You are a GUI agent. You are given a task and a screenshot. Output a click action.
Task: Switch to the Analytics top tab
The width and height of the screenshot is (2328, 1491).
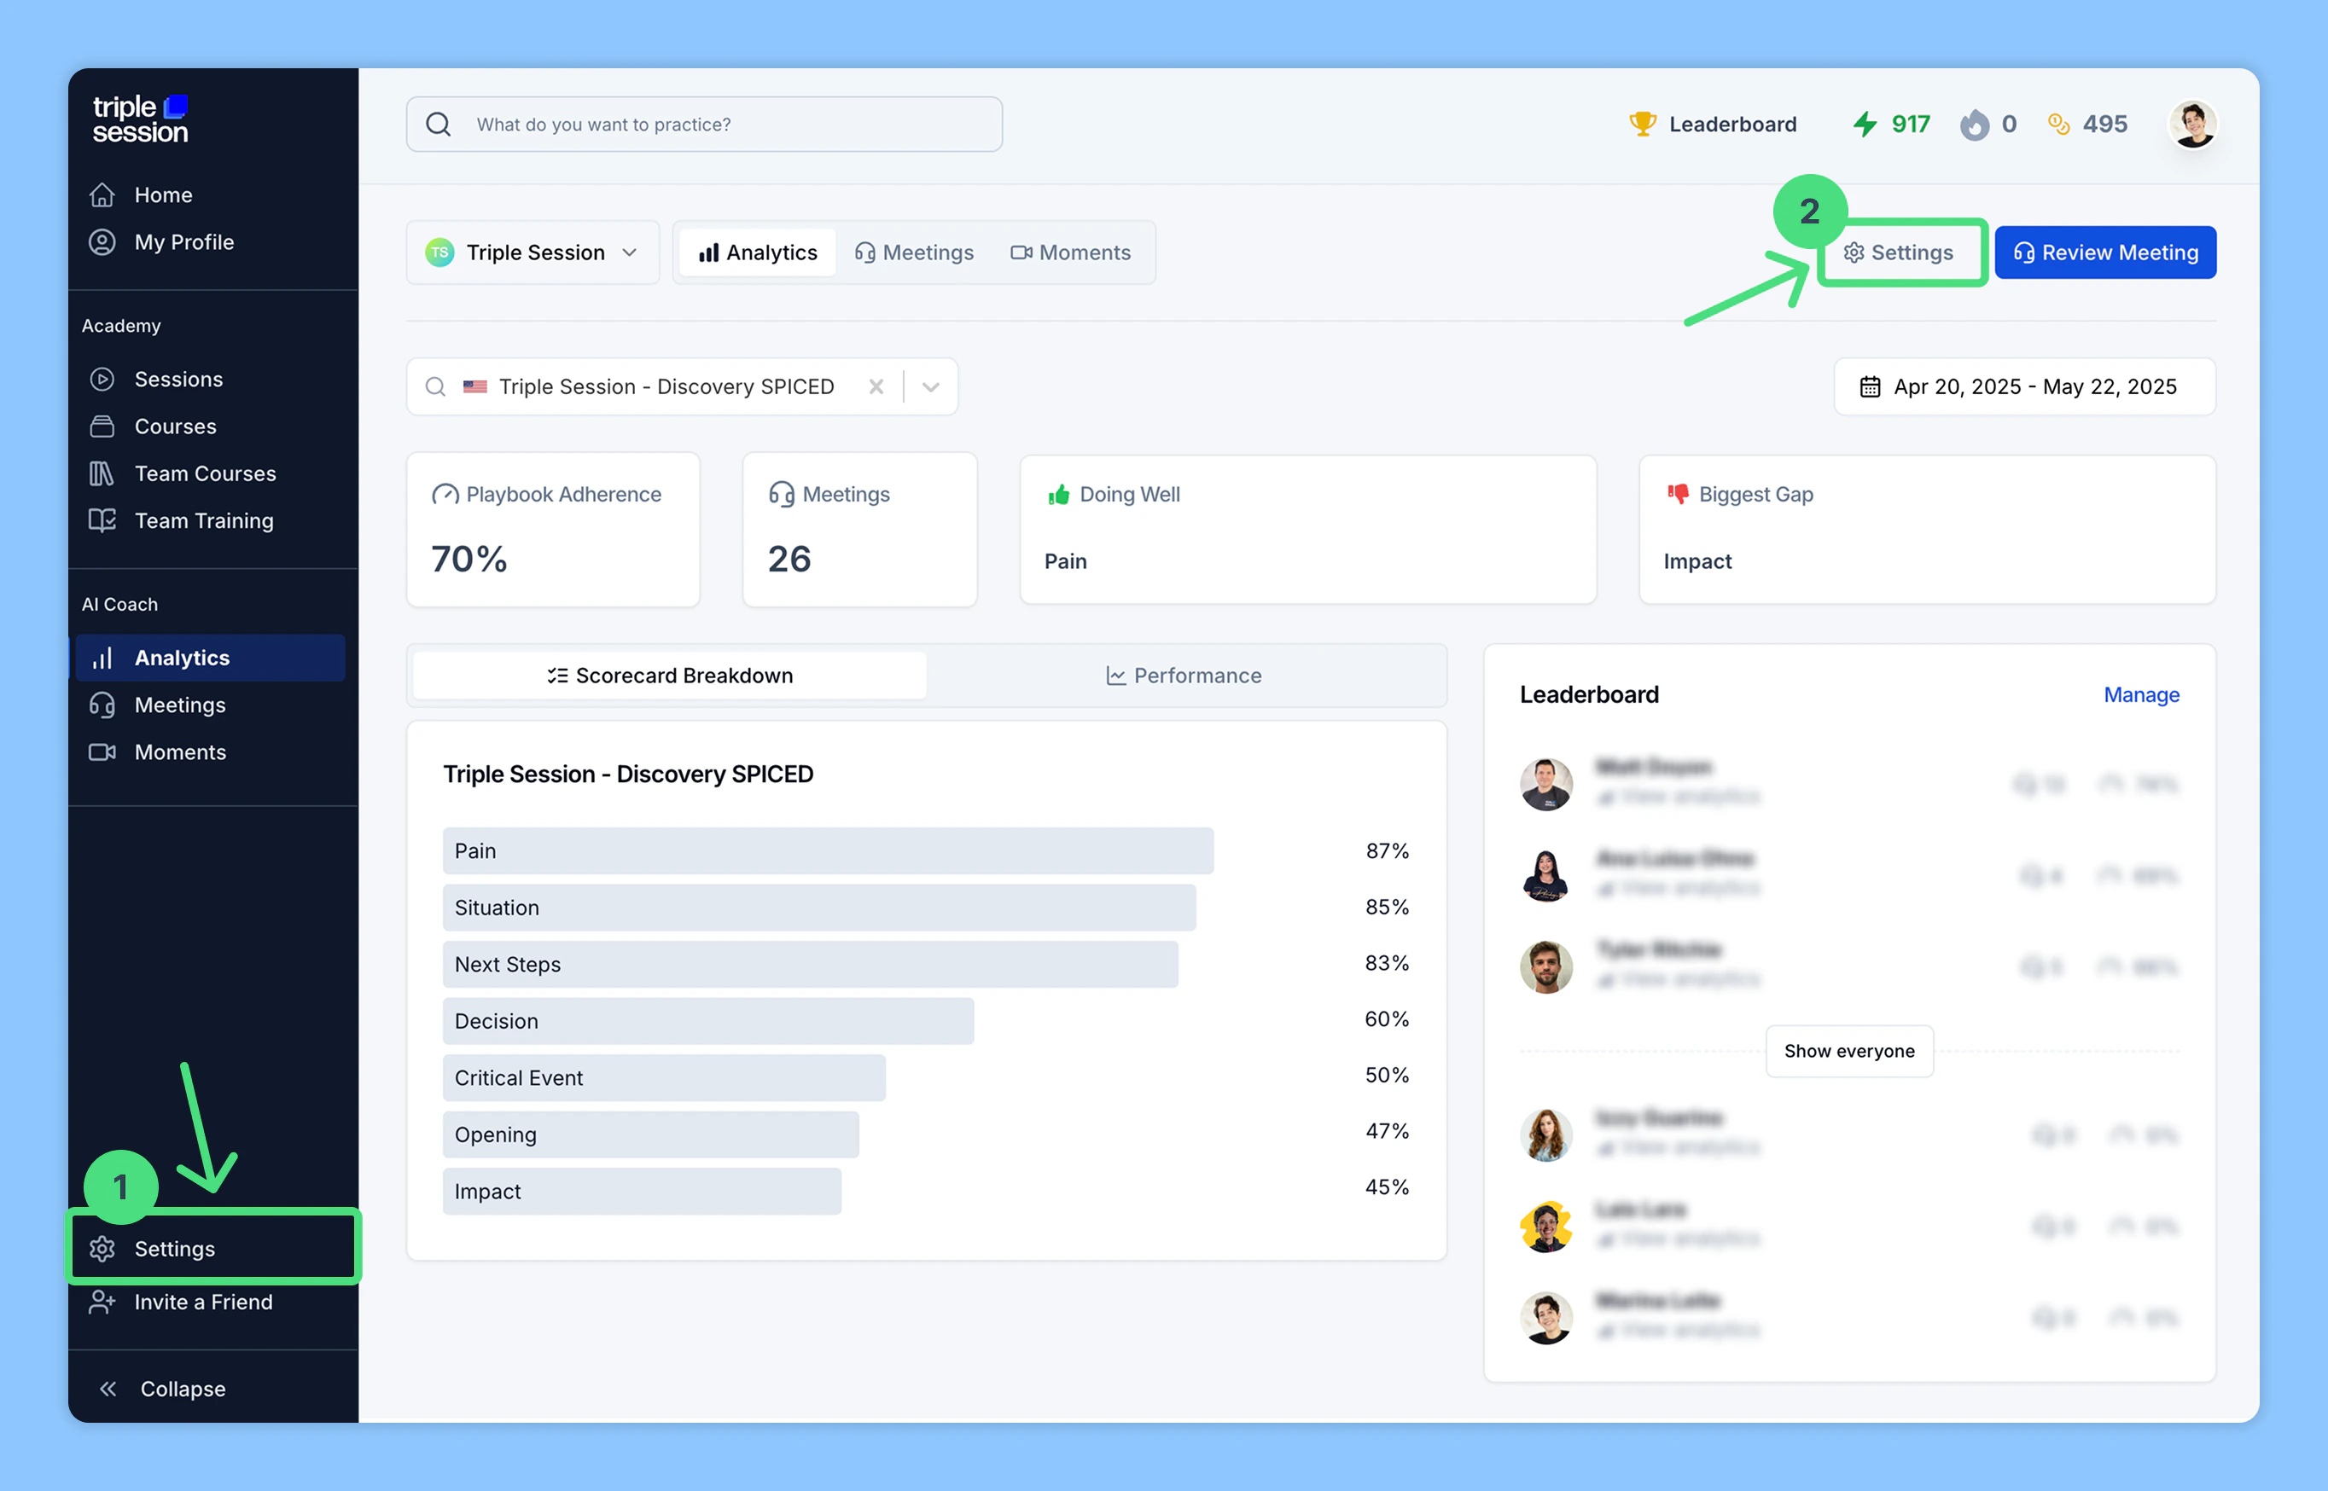click(x=757, y=252)
